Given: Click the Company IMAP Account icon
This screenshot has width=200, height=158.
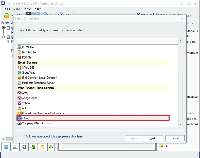Looking at the screenshot, I should [19, 123].
